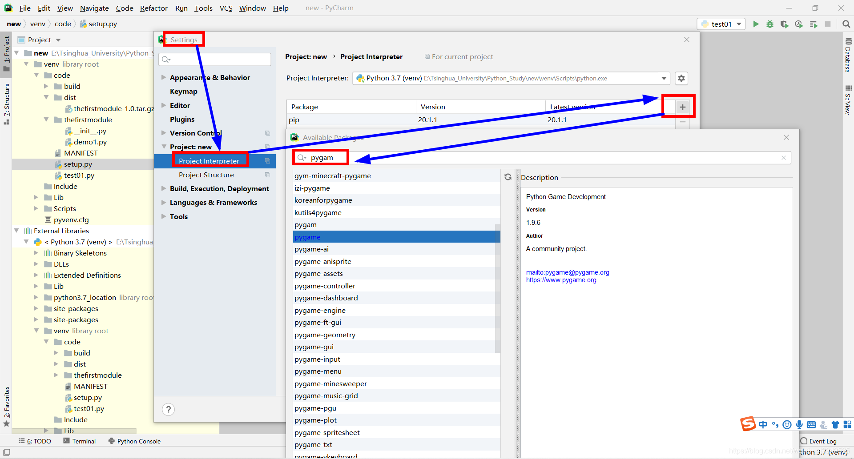
Task: Click the pygame mailto email link
Action: point(568,272)
